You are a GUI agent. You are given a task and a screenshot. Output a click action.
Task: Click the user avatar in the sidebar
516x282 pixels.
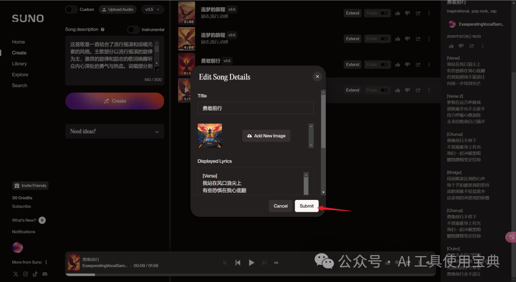coord(18,247)
